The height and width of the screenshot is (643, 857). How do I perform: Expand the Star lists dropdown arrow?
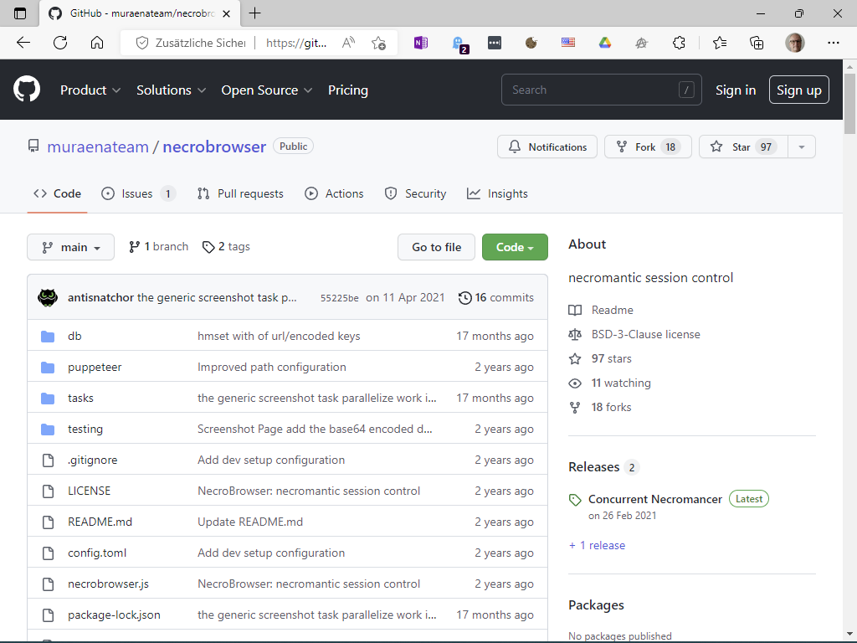click(801, 147)
